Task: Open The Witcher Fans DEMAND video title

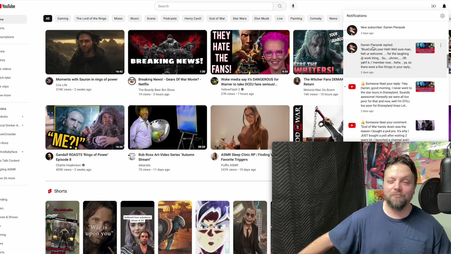Action: point(323,82)
